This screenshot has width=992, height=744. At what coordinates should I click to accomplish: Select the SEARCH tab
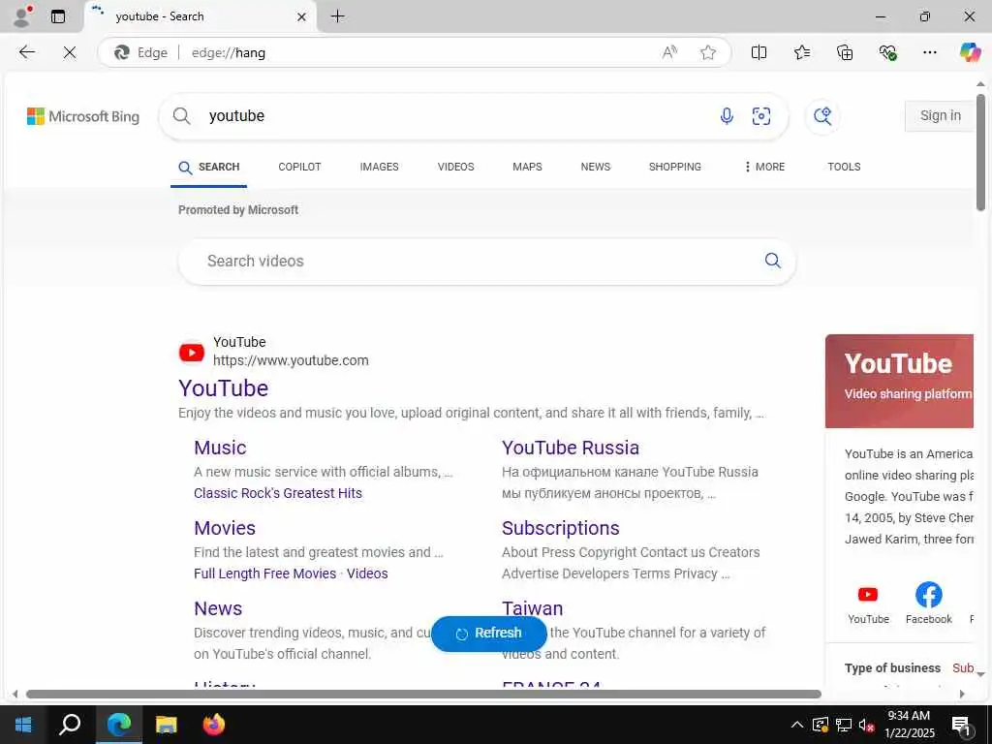tap(209, 167)
